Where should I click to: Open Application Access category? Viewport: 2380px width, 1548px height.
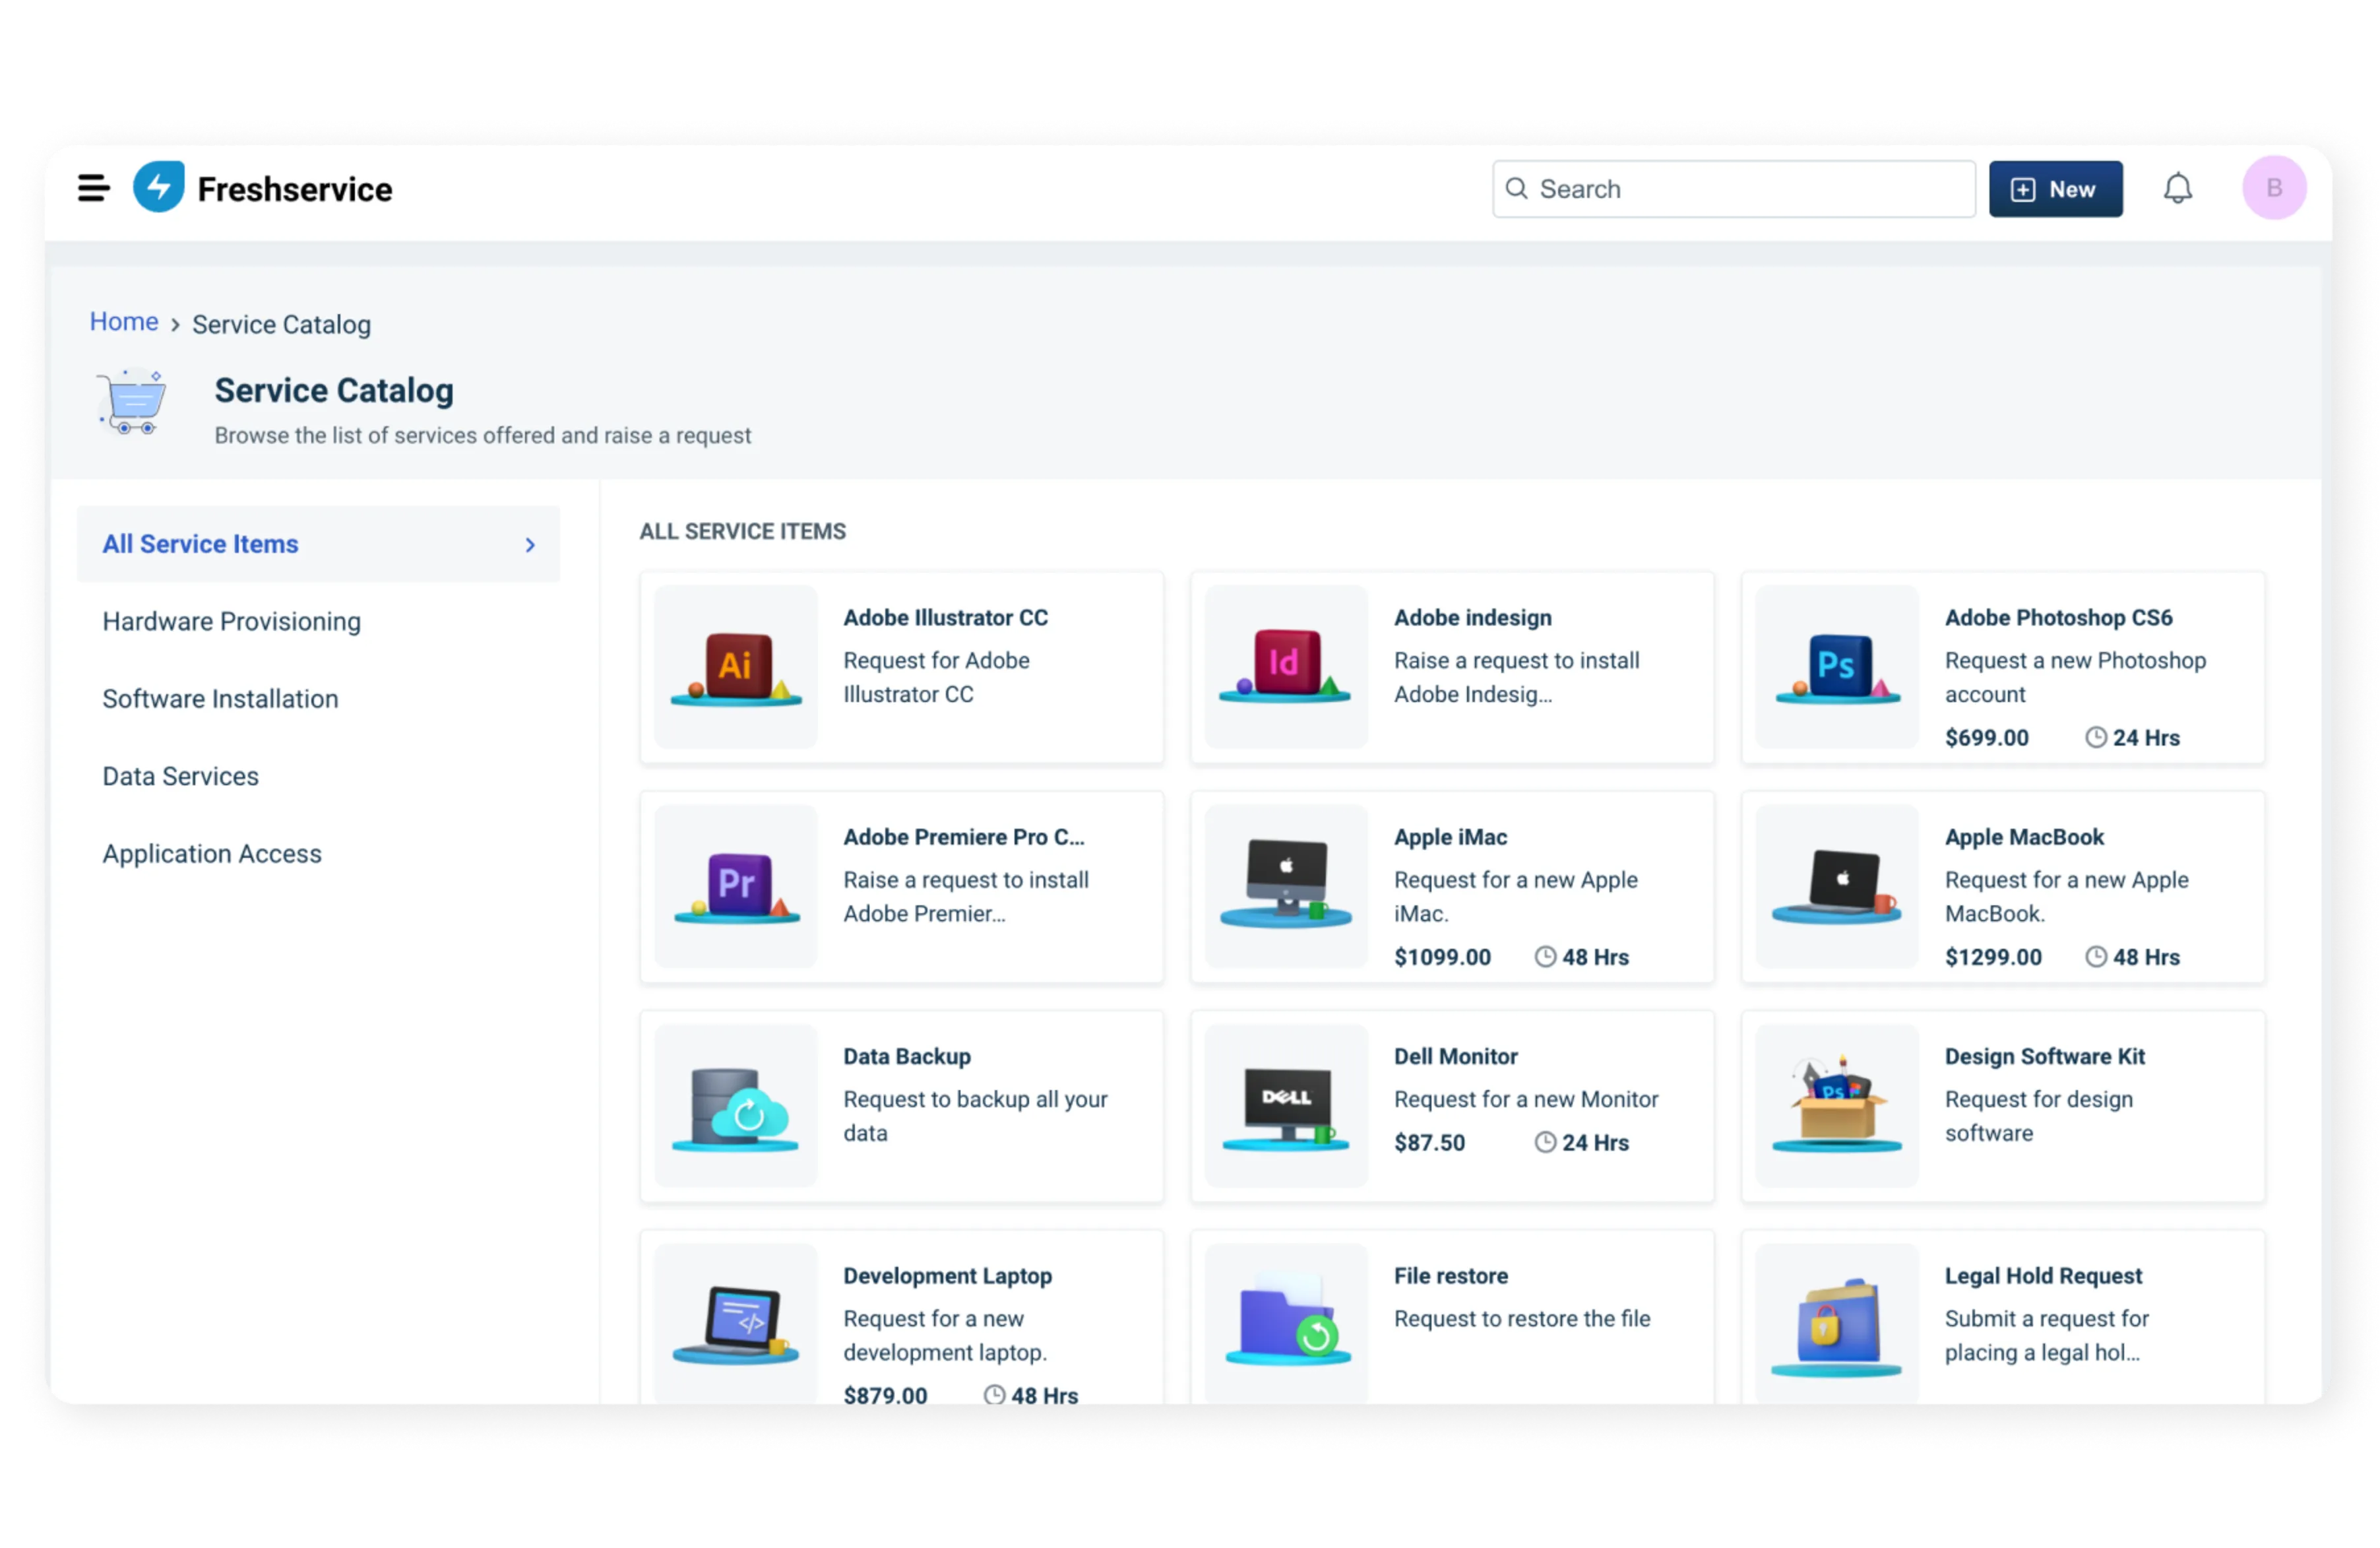(x=212, y=853)
